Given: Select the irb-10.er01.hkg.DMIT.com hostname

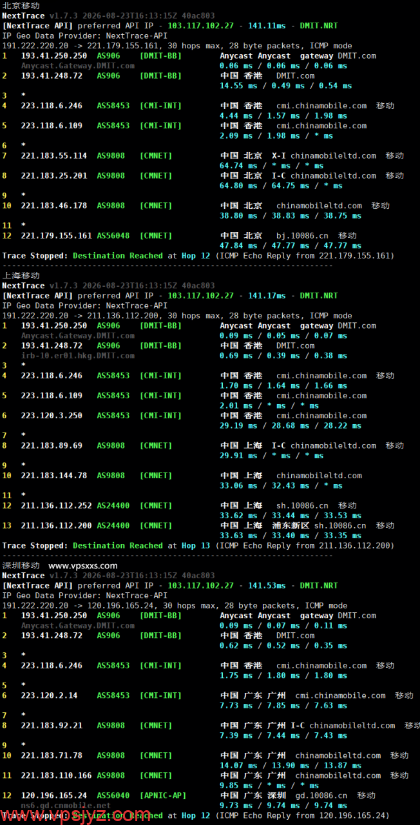Looking at the screenshot, I should click(78, 356).
